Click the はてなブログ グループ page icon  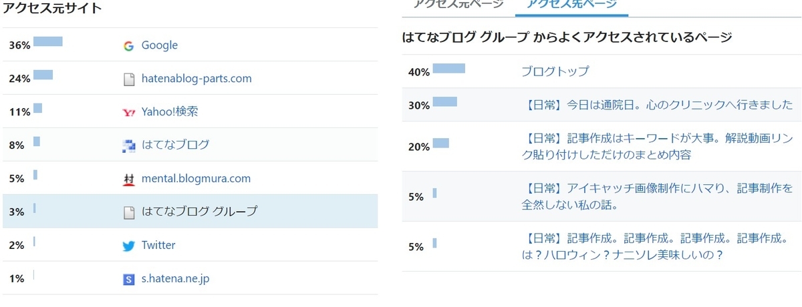(129, 213)
